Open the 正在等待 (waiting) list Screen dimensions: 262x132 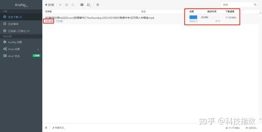coord(21,24)
